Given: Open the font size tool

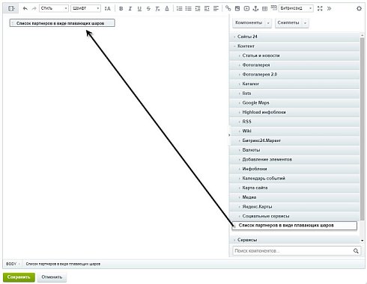Looking at the screenshot, I should click(x=108, y=8).
